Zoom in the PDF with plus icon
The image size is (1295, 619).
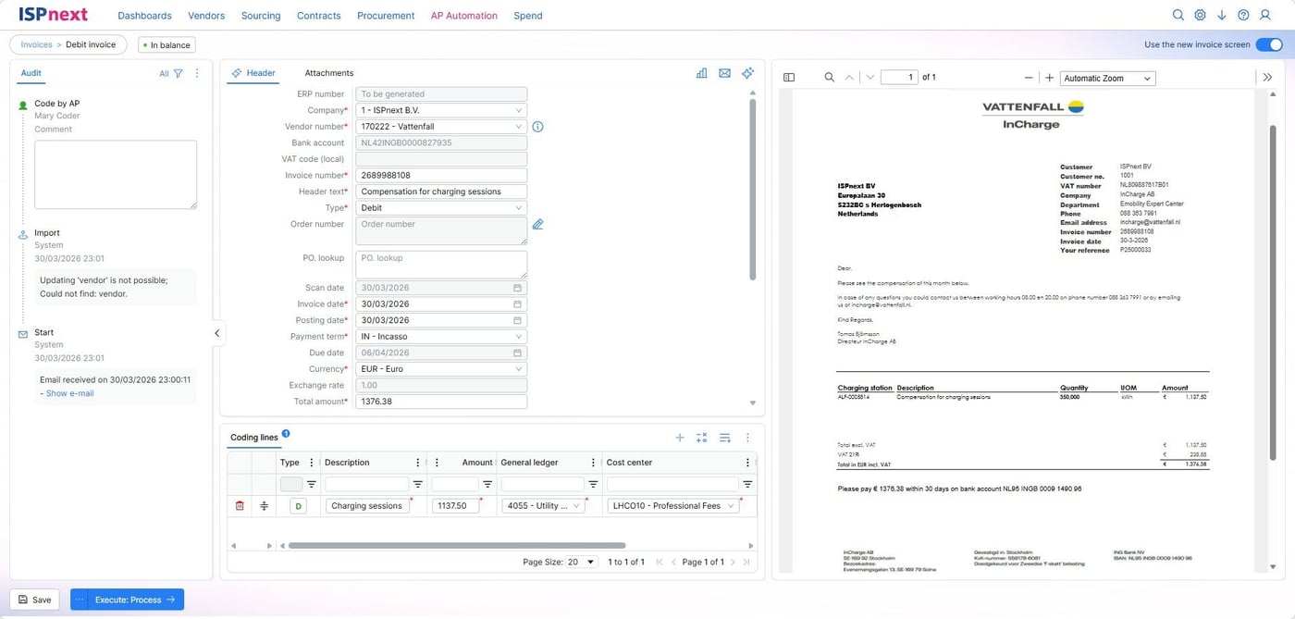1049,78
